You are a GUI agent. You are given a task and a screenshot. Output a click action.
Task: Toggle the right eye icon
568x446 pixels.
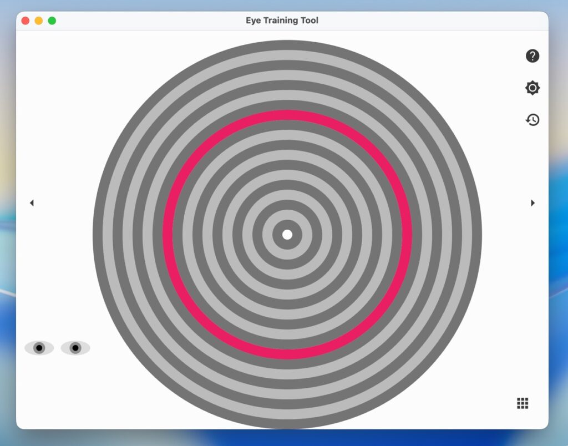pos(75,348)
